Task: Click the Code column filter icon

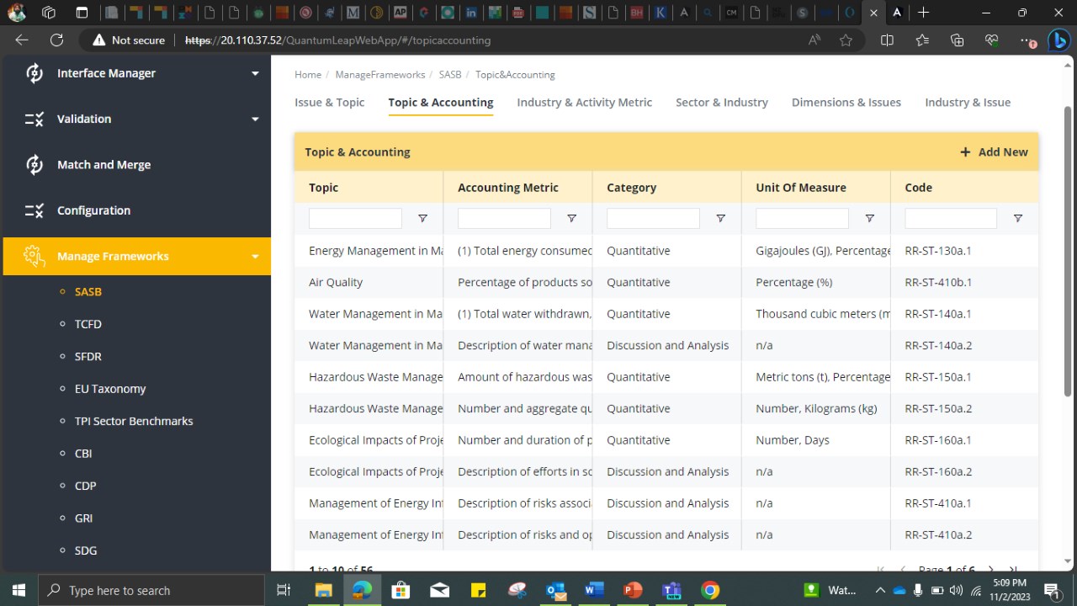Action: click(1017, 219)
